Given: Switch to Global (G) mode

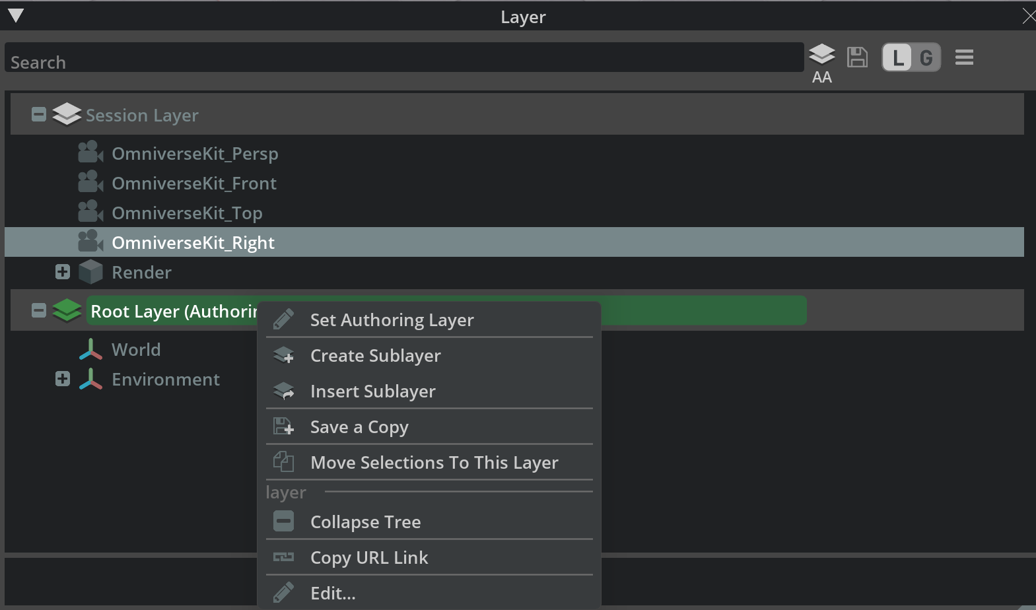Looking at the screenshot, I should pos(926,58).
